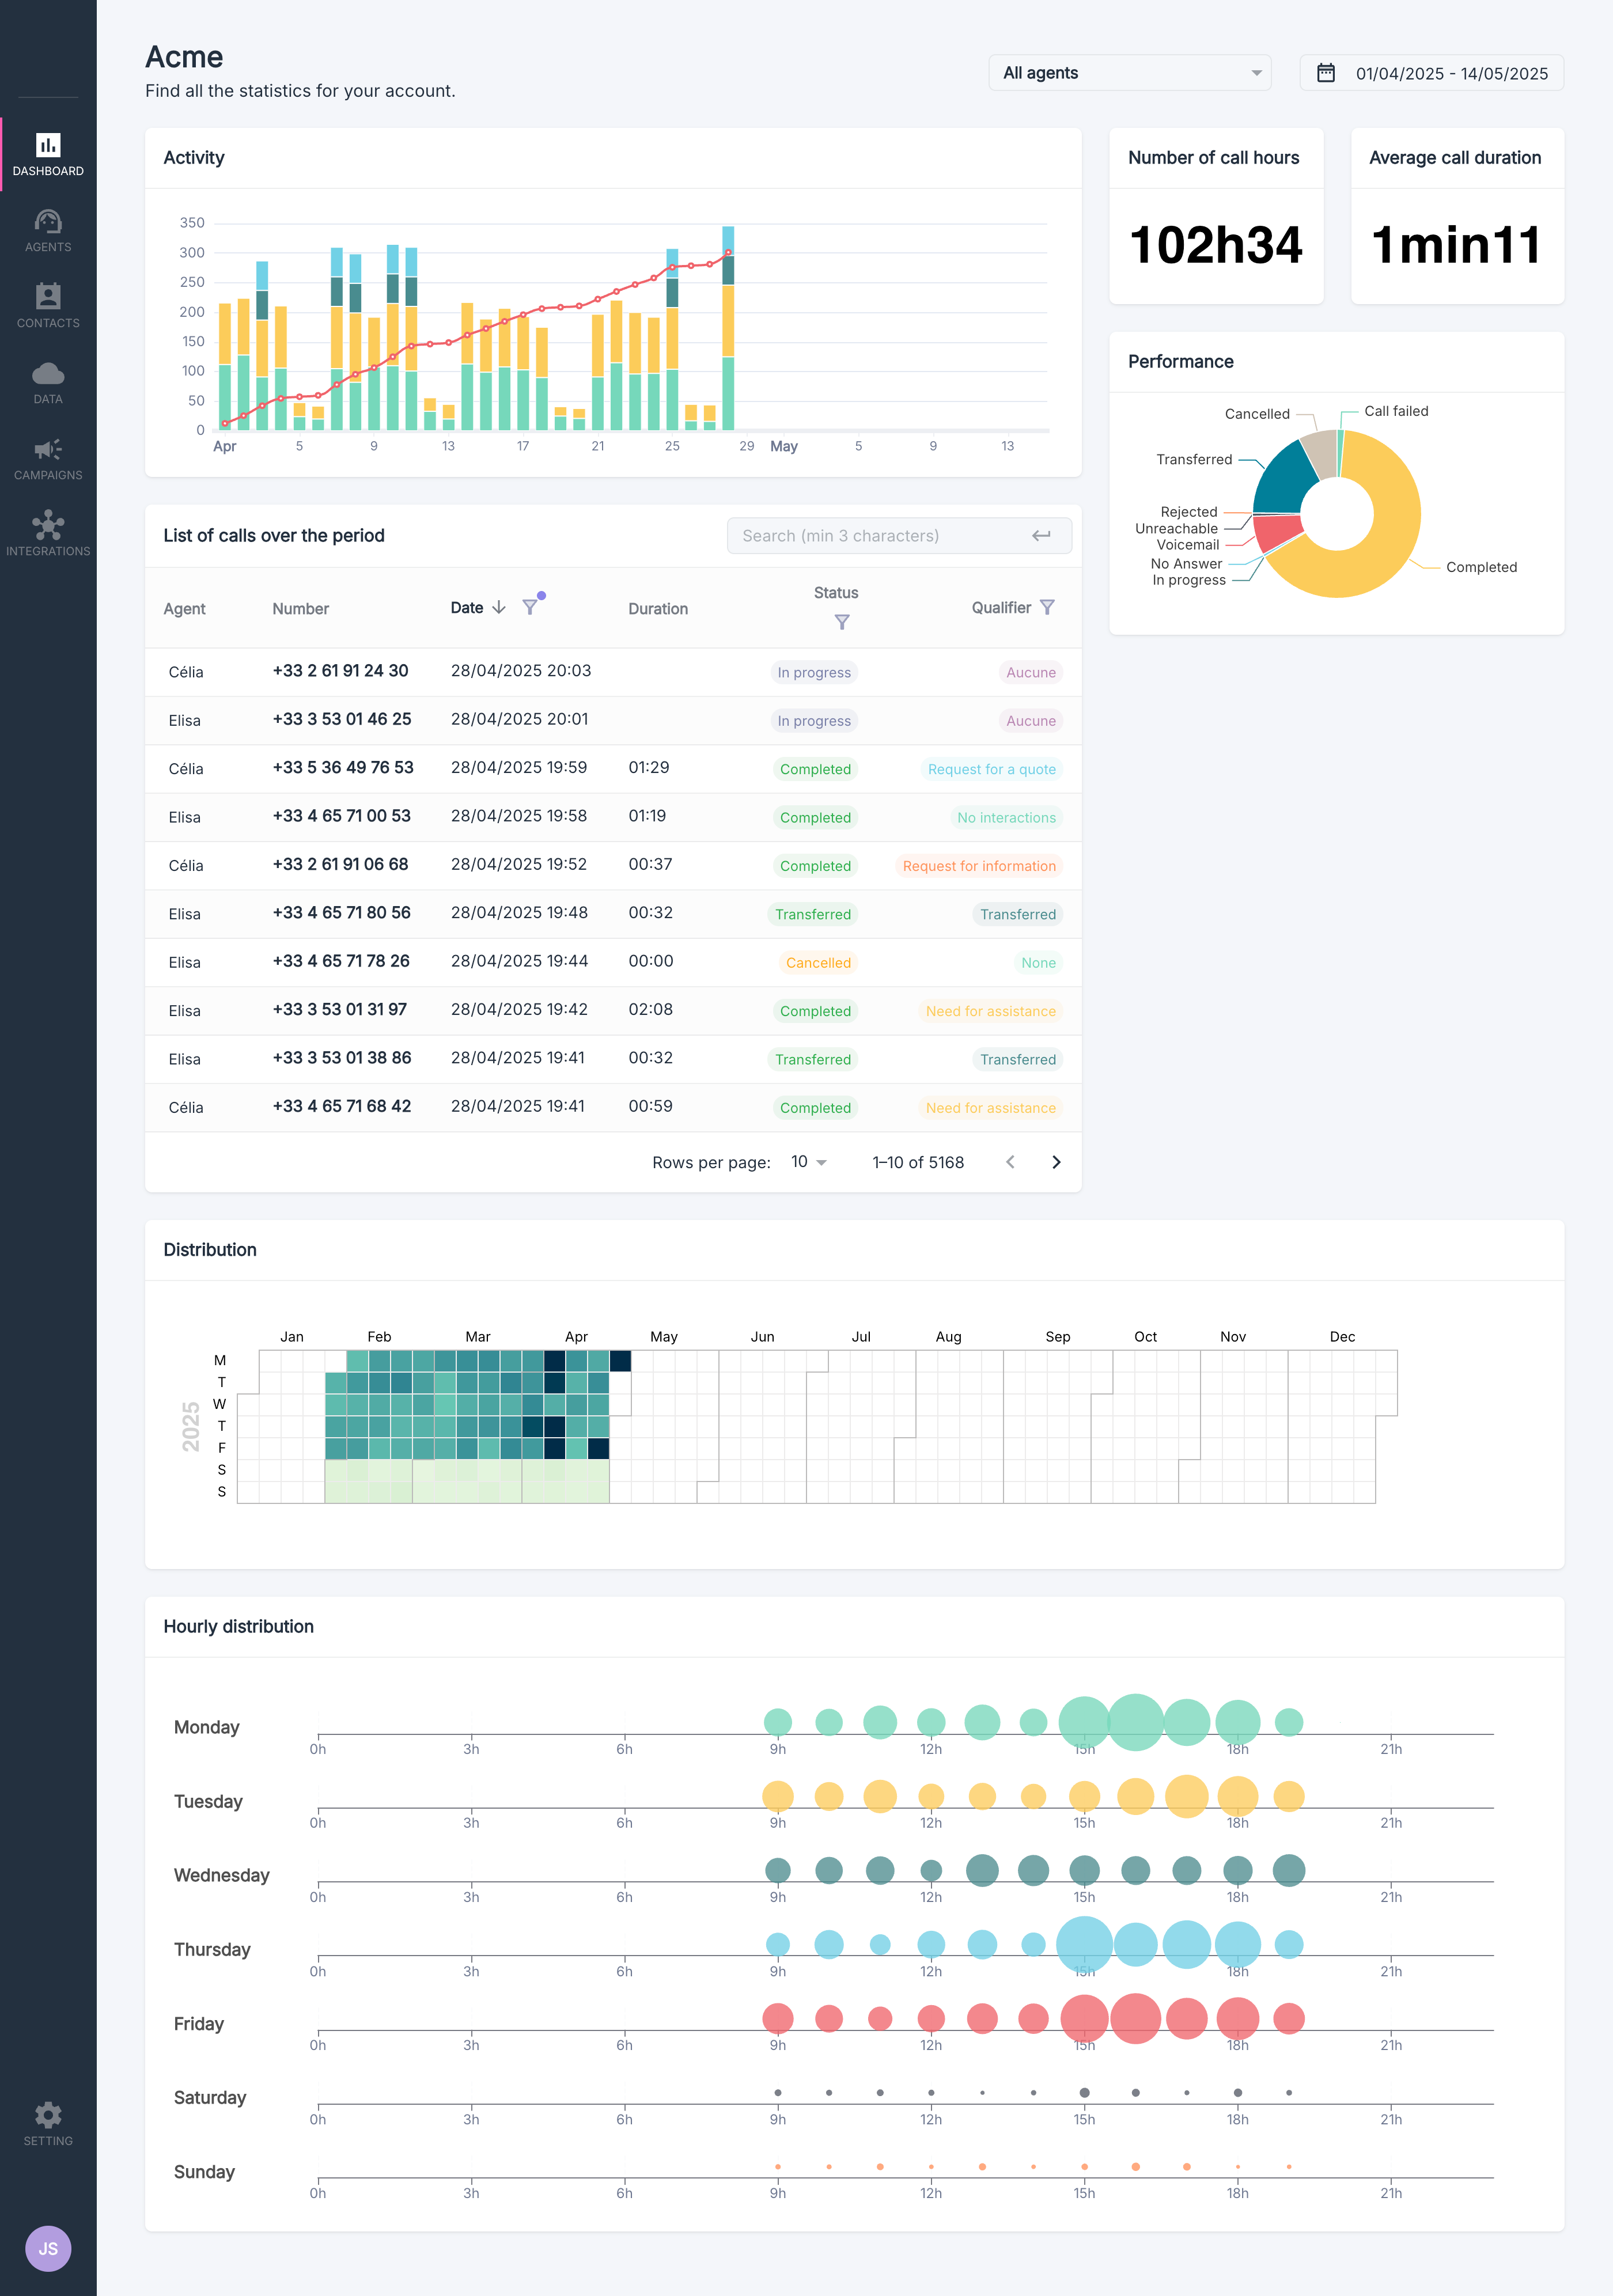Open the Qualifier column filter funnel
This screenshot has width=1613, height=2296.
coord(1047,607)
